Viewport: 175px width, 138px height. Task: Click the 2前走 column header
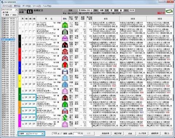[x=133, y=19]
